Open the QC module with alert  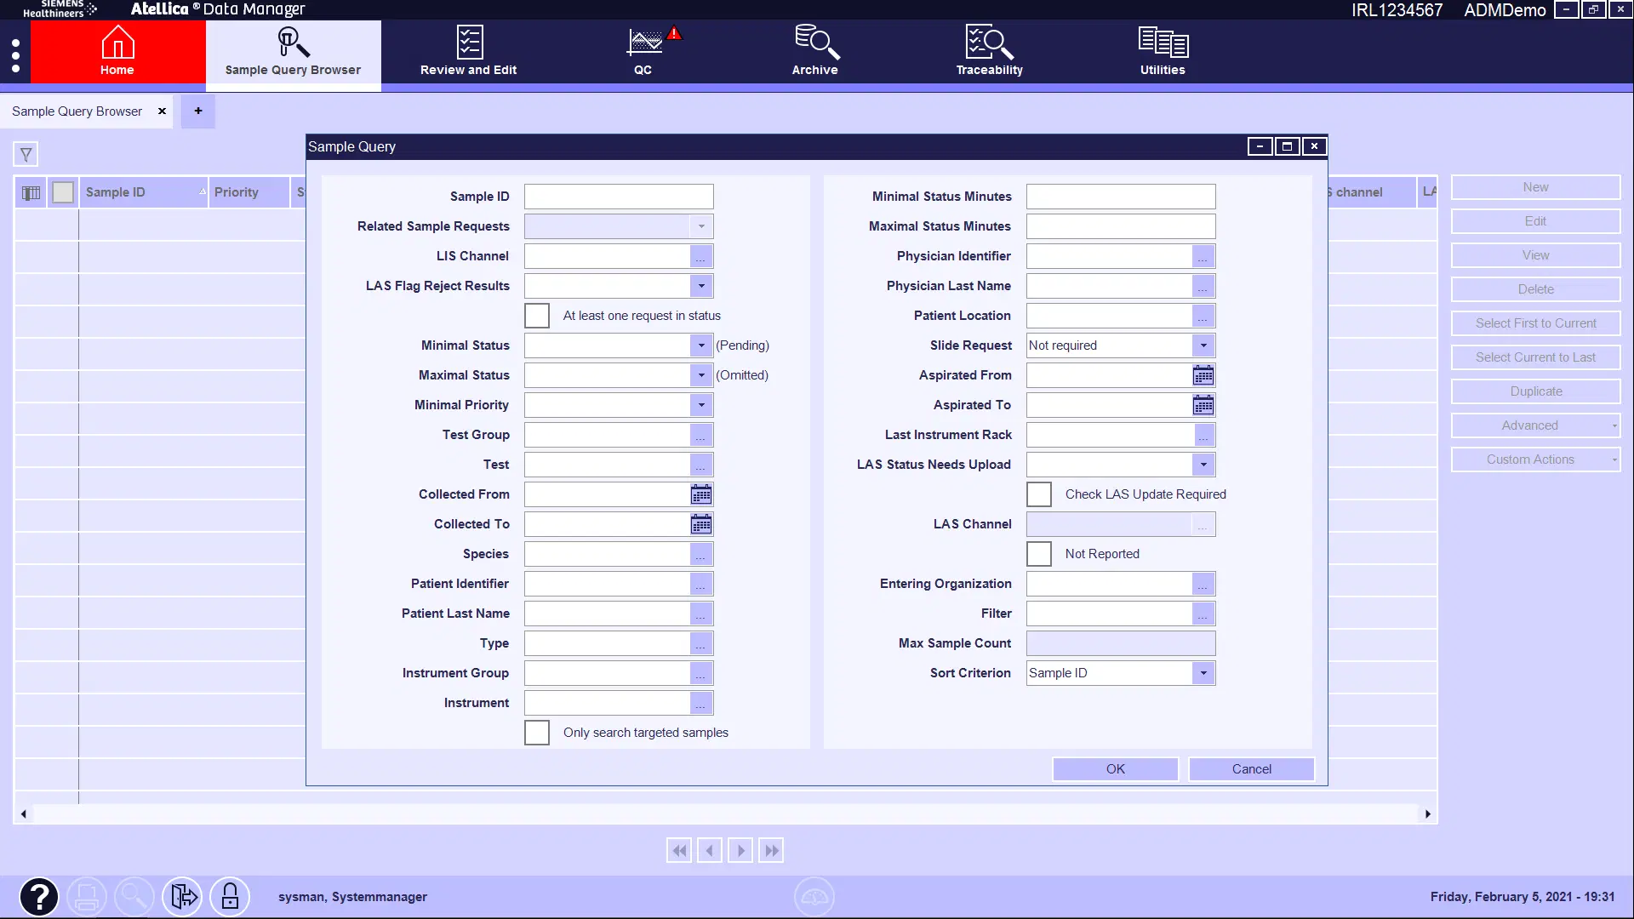click(644, 51)
